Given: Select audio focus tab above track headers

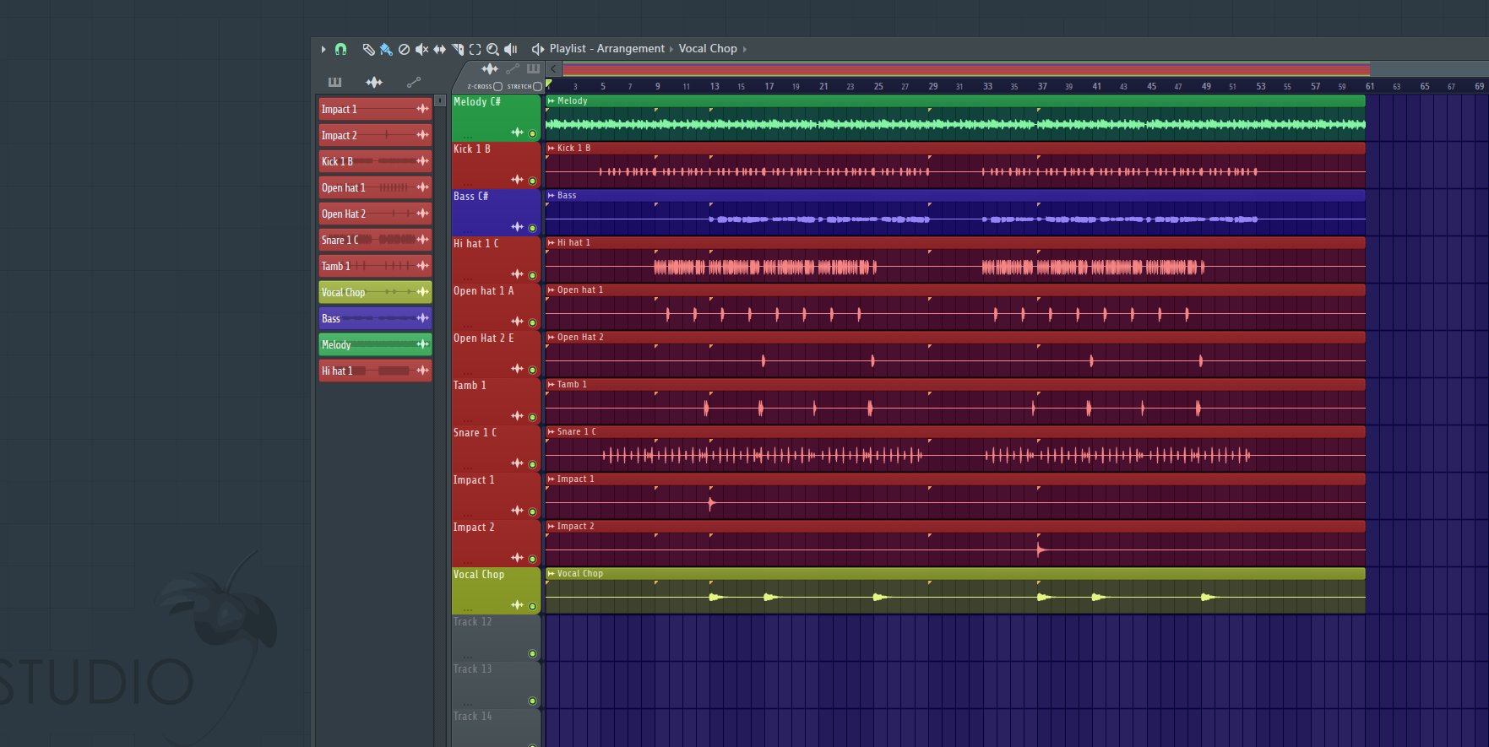Looking at the screenshot, I should [x=490, y=69].
